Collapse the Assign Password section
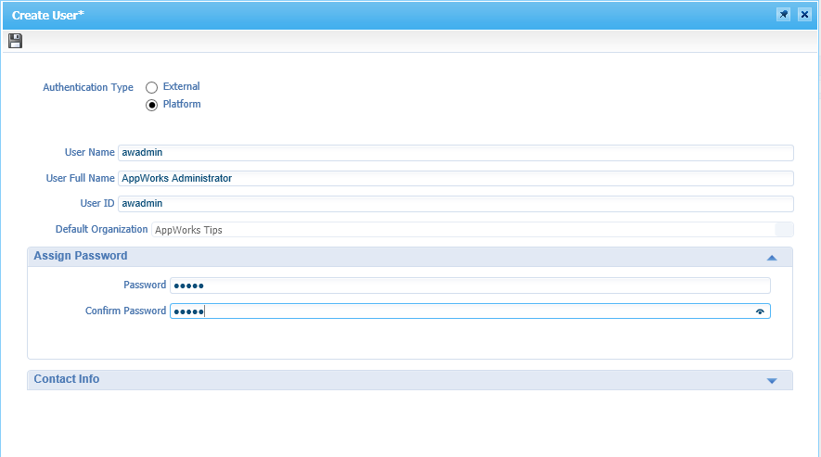821x457 pixels. tap(771, 257)
